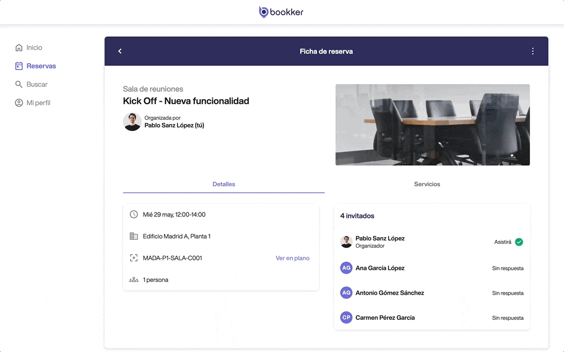Click the room locator icon next to MADA-P1-SALA-C001
This screenshot has width=564, height=352.
pyautogui.click(x=134, y=258)
